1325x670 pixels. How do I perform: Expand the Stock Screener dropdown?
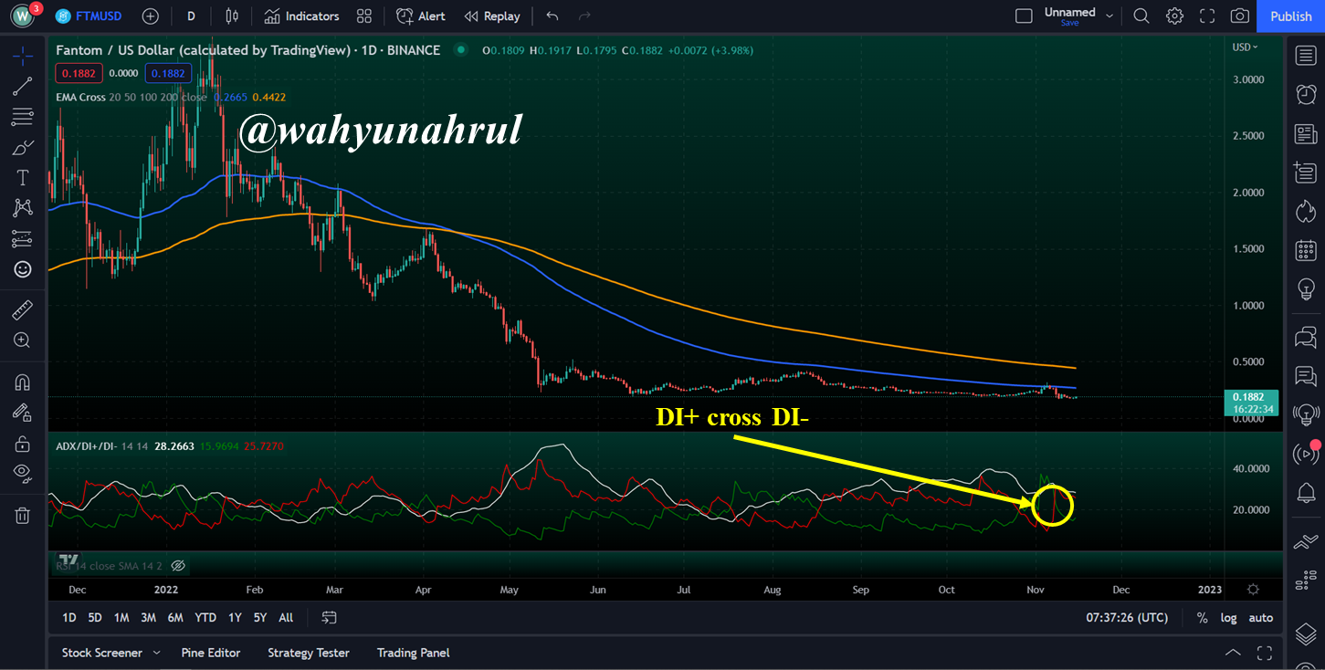(157, 653)
